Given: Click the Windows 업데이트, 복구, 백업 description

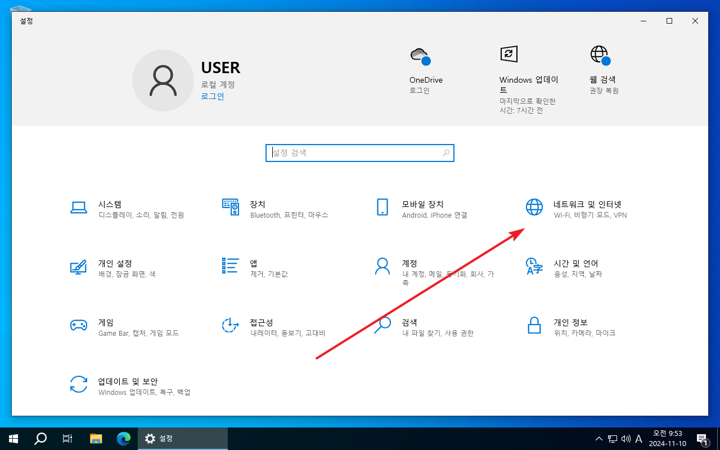Looking at the screenshot, I should (145, 392).
